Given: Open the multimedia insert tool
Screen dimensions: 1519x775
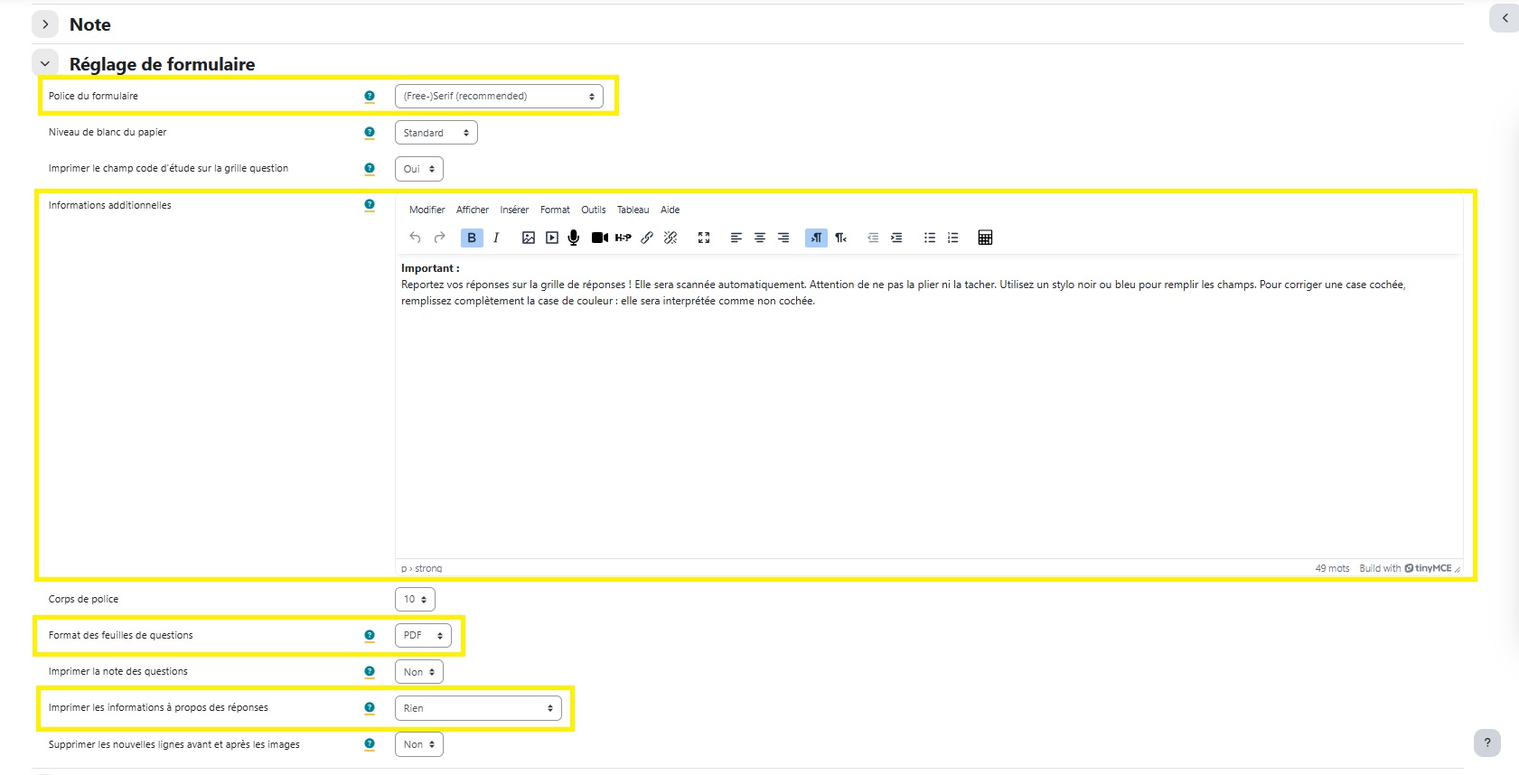Looking at the screenshot, I should (x=552, y=238).
